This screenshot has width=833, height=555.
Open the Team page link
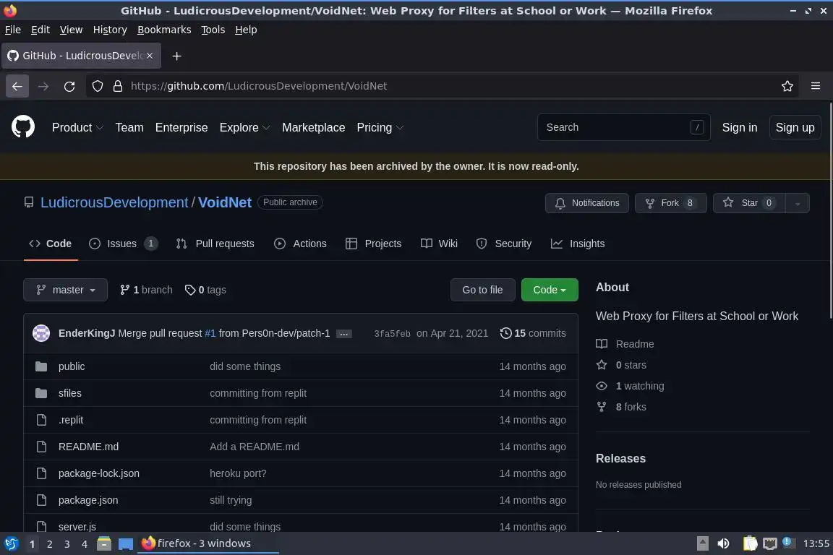[129, 127]
